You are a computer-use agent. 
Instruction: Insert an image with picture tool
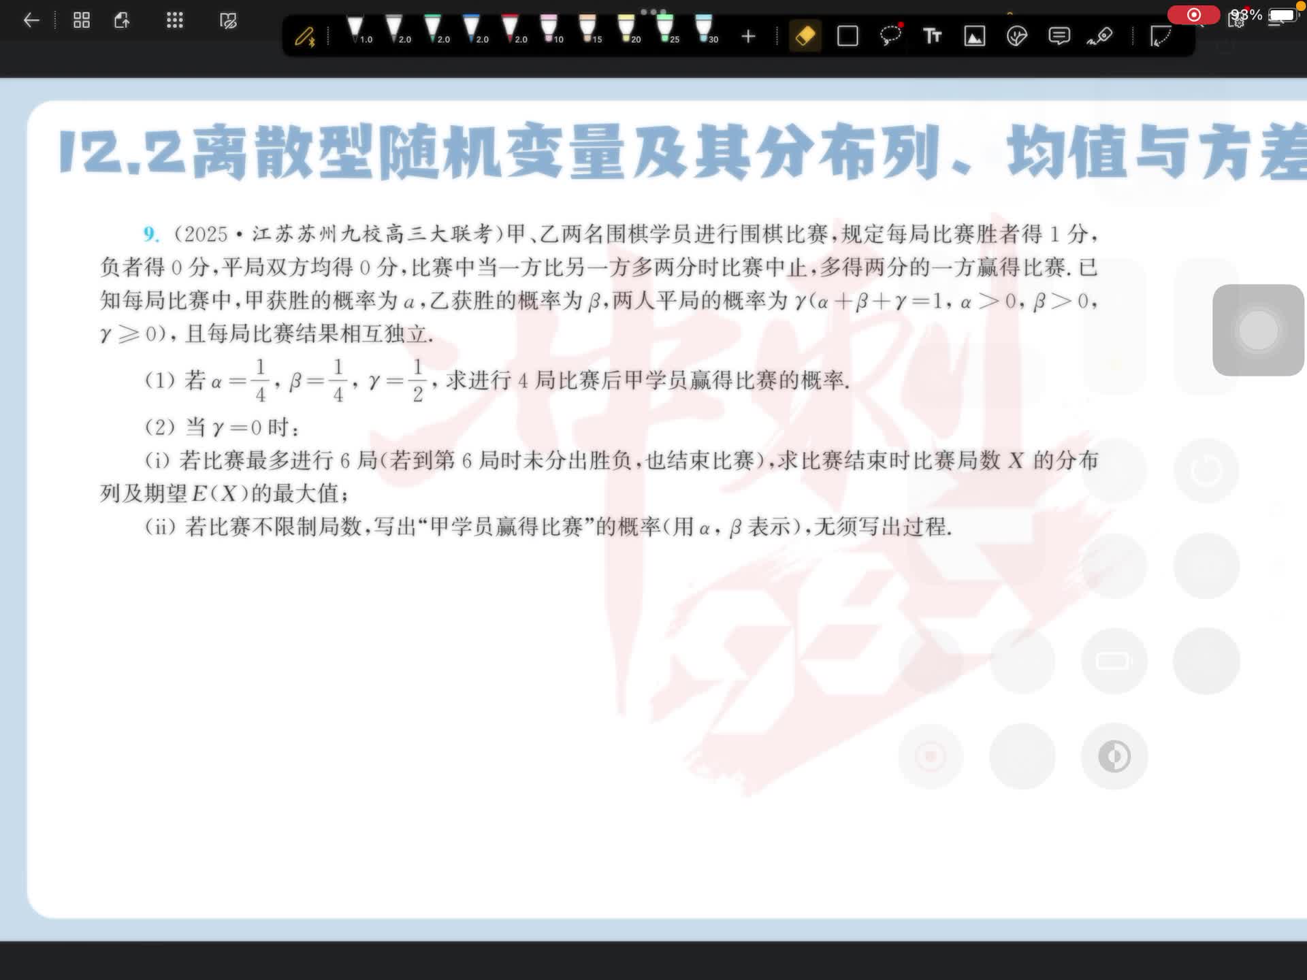(975, 36)
